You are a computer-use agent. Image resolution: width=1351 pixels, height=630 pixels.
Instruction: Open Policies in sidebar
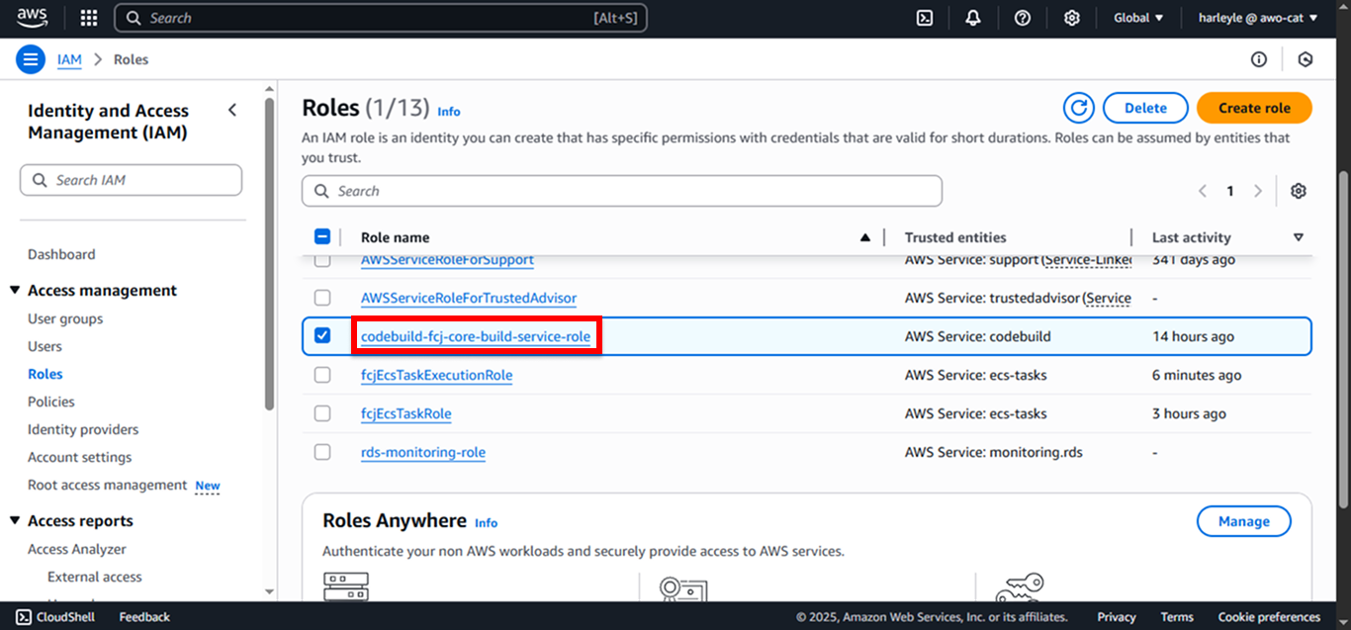click(51, 402)
